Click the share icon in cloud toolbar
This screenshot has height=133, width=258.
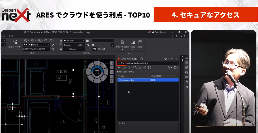point(145,68)
